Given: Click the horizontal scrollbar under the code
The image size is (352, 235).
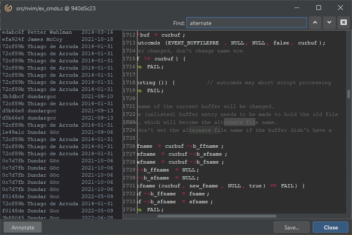Looking at the screenshot, I should coord(217,216).
